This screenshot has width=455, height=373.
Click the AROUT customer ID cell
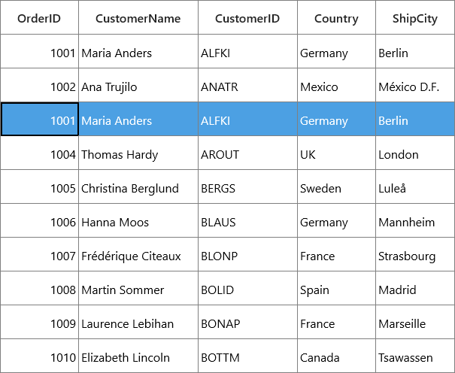tap(248, 153)
